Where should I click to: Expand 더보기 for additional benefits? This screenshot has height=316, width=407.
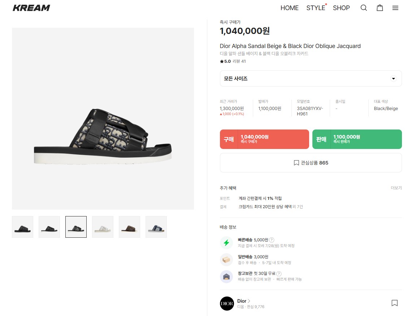(x=396, y=188)
